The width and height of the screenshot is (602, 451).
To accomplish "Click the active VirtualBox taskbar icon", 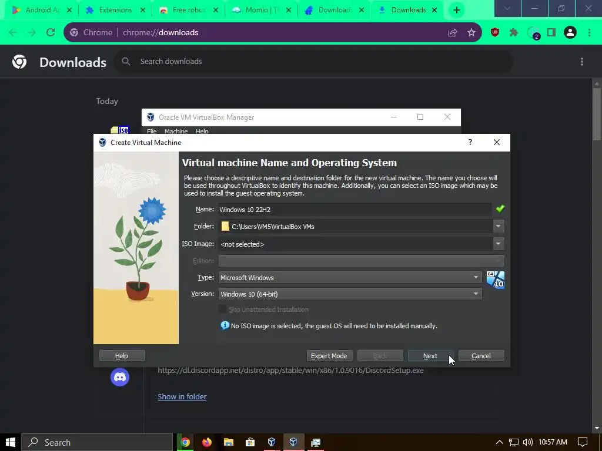I will 293,442.
